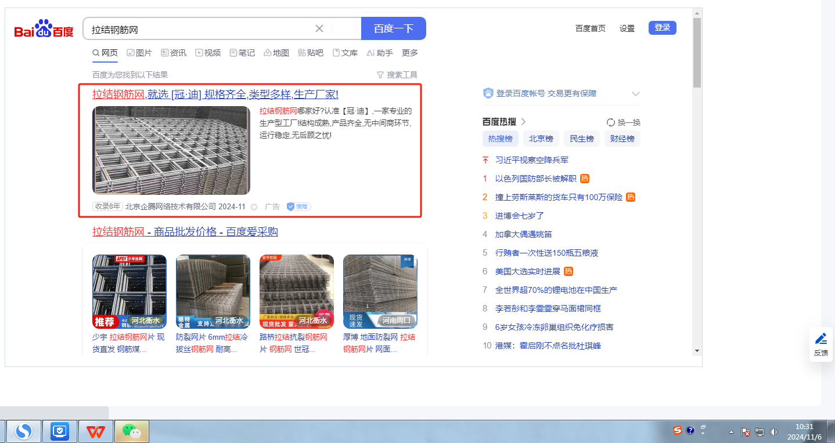Open the 视频 tab
This screenshot has width=835, height=443.
coord(208,53)
